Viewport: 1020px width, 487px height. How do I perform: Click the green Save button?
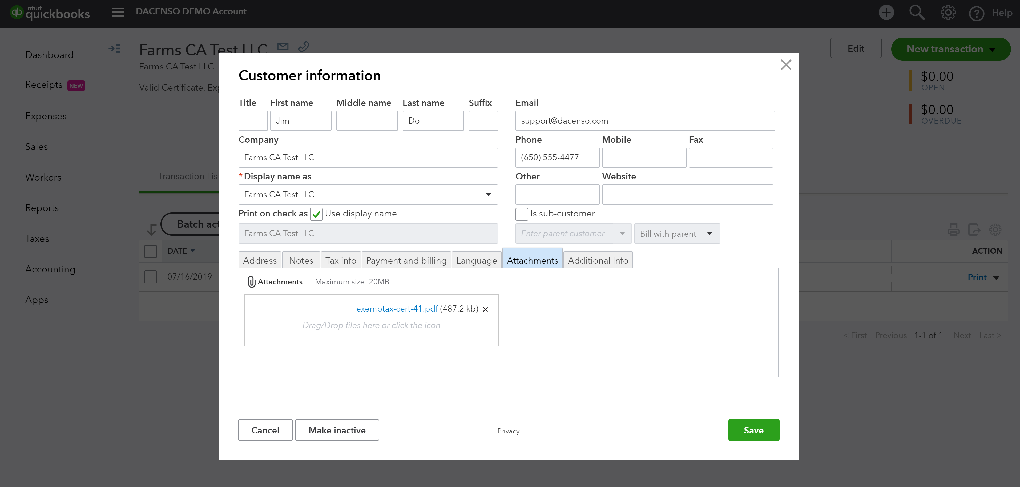click(753, 430)
